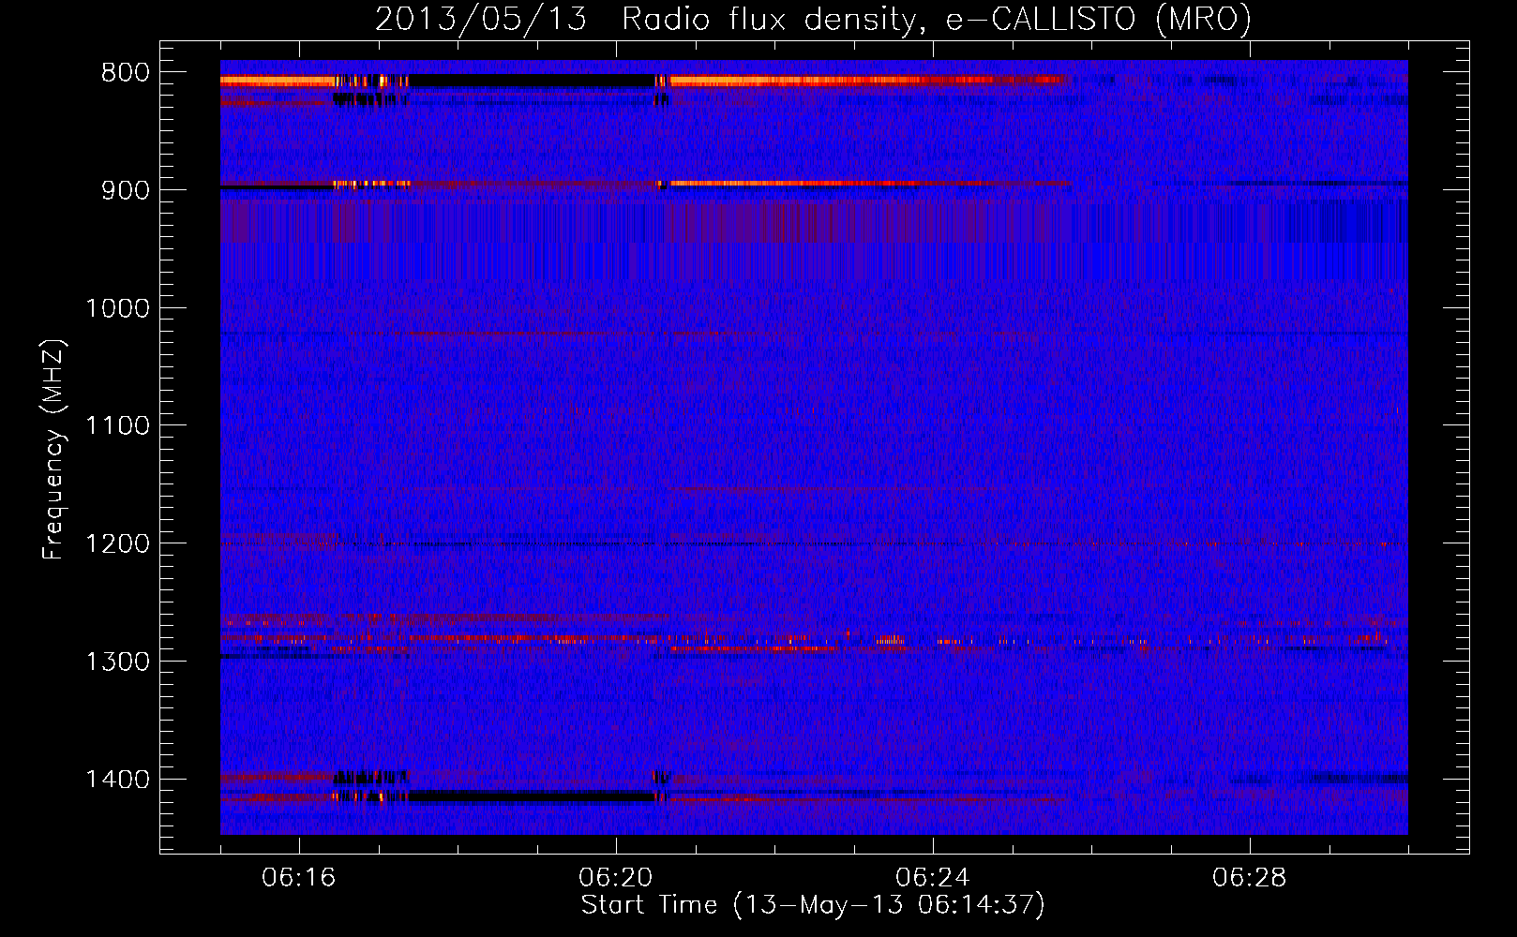Click the 1100 frequency axis label
Screen dimensions: 1517x937
click(117, 426)
